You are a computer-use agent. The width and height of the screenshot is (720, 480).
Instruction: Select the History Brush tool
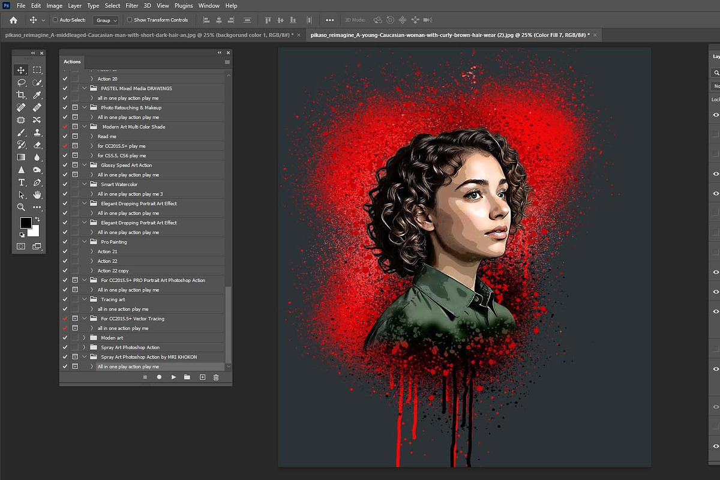point(21,145)
